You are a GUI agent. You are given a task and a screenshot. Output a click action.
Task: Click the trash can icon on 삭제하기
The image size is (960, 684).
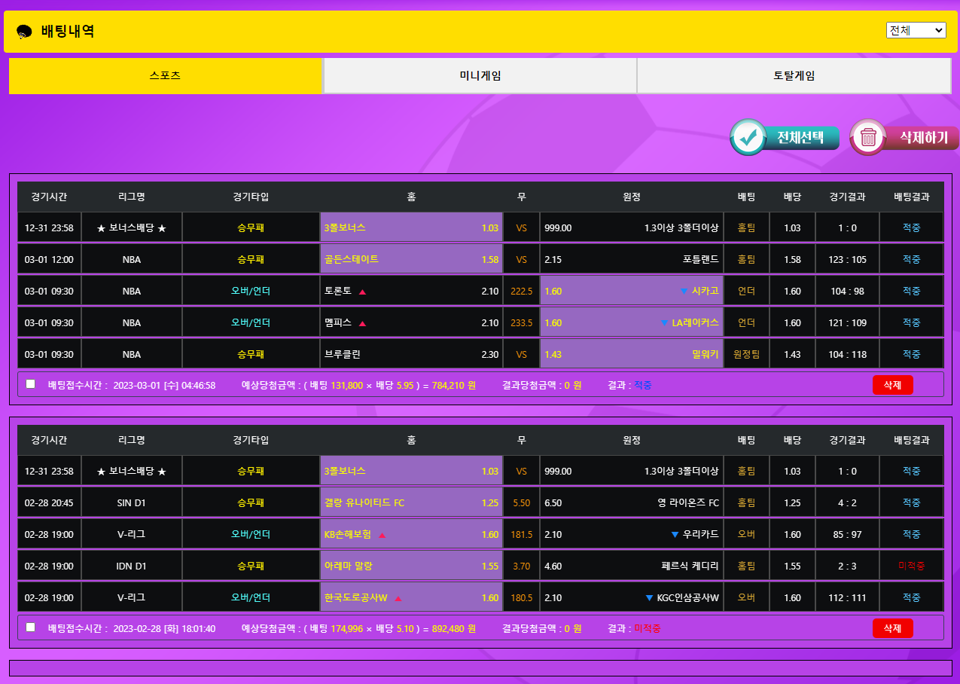pos(868,138)
